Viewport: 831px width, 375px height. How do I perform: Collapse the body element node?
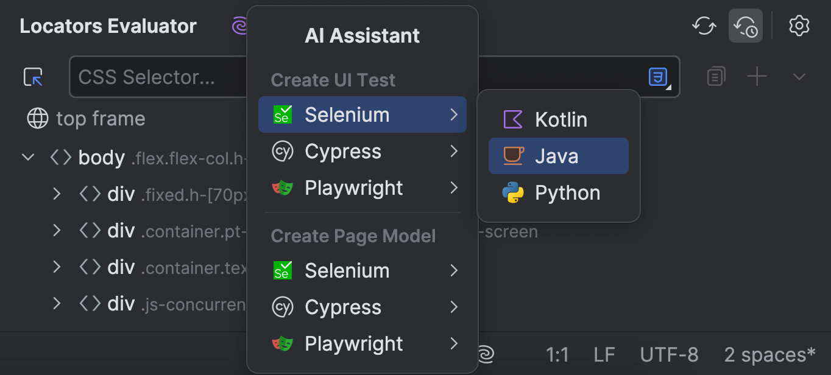27,157
